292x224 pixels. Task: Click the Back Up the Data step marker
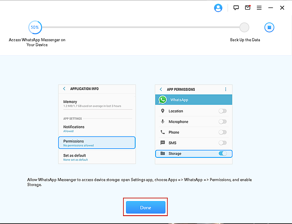[x=244, y=27]
